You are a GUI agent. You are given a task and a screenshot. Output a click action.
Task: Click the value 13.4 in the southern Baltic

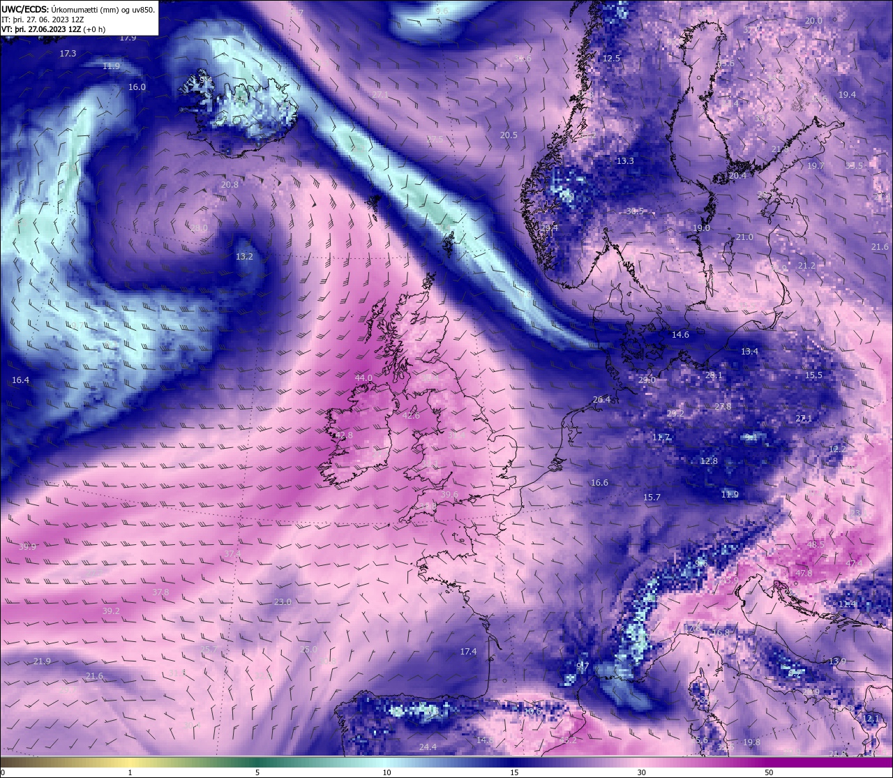pos(749,351)
